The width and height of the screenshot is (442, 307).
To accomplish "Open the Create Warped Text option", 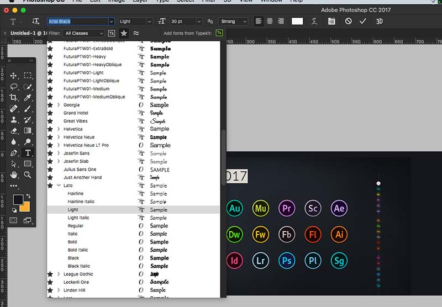I will (x=314, y=21).
